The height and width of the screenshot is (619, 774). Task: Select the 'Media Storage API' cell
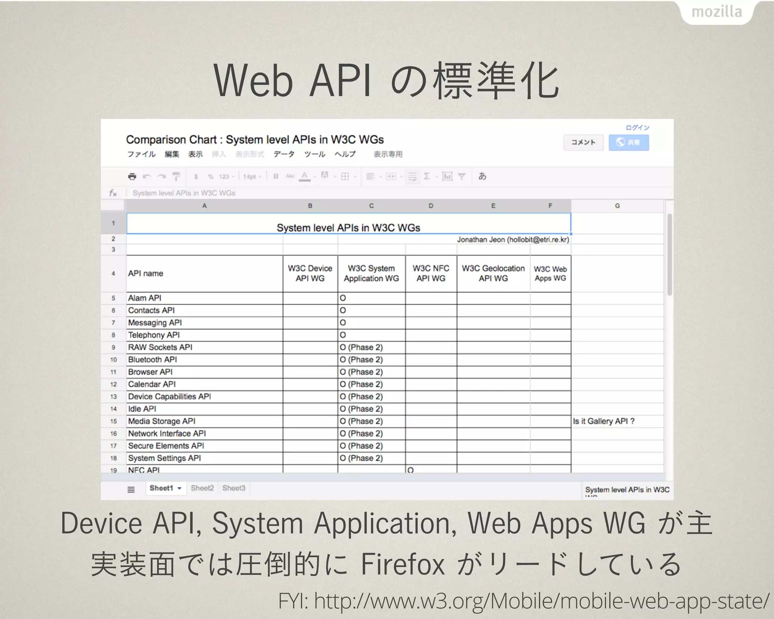pyautogui.click(x=204, y=421)
